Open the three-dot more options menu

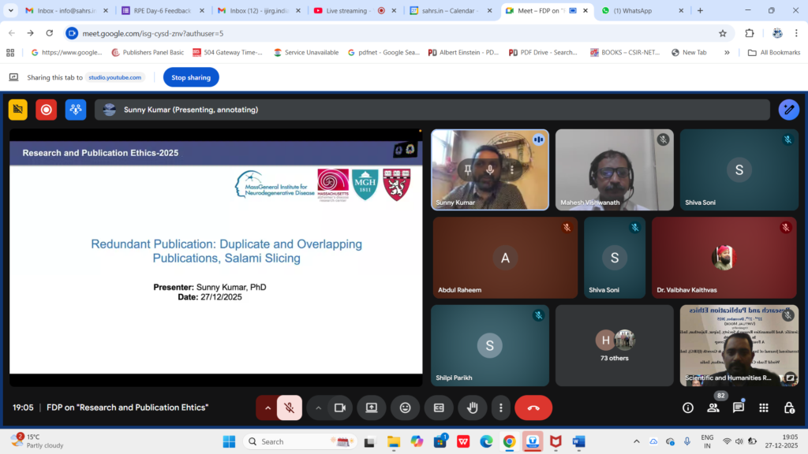(501, 407)
